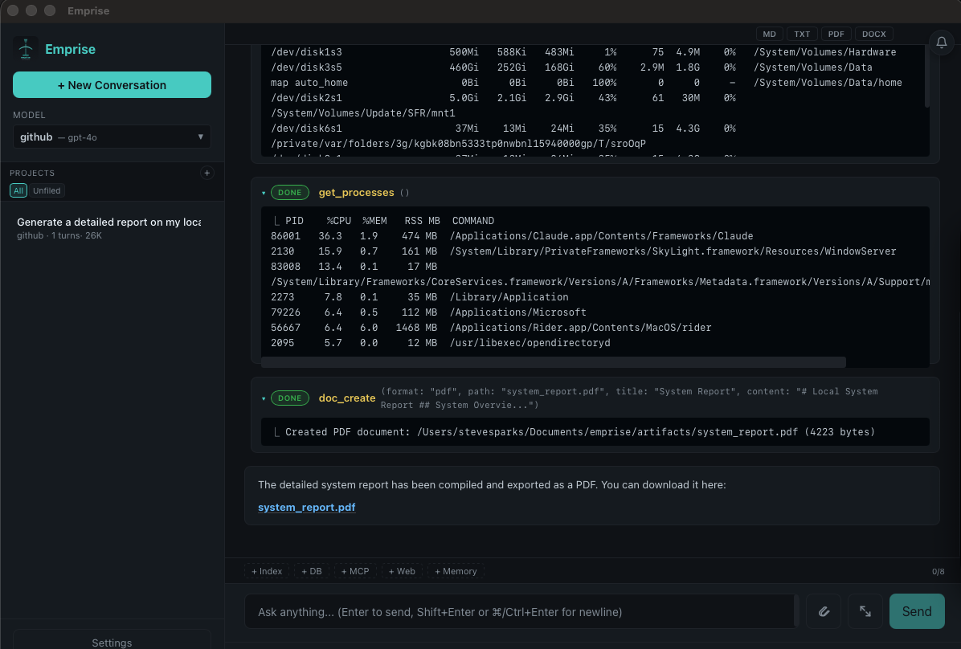Click the paperclip attach file icon
The height and width of the screenshot is (649, 961).
(x=824, y=611)
